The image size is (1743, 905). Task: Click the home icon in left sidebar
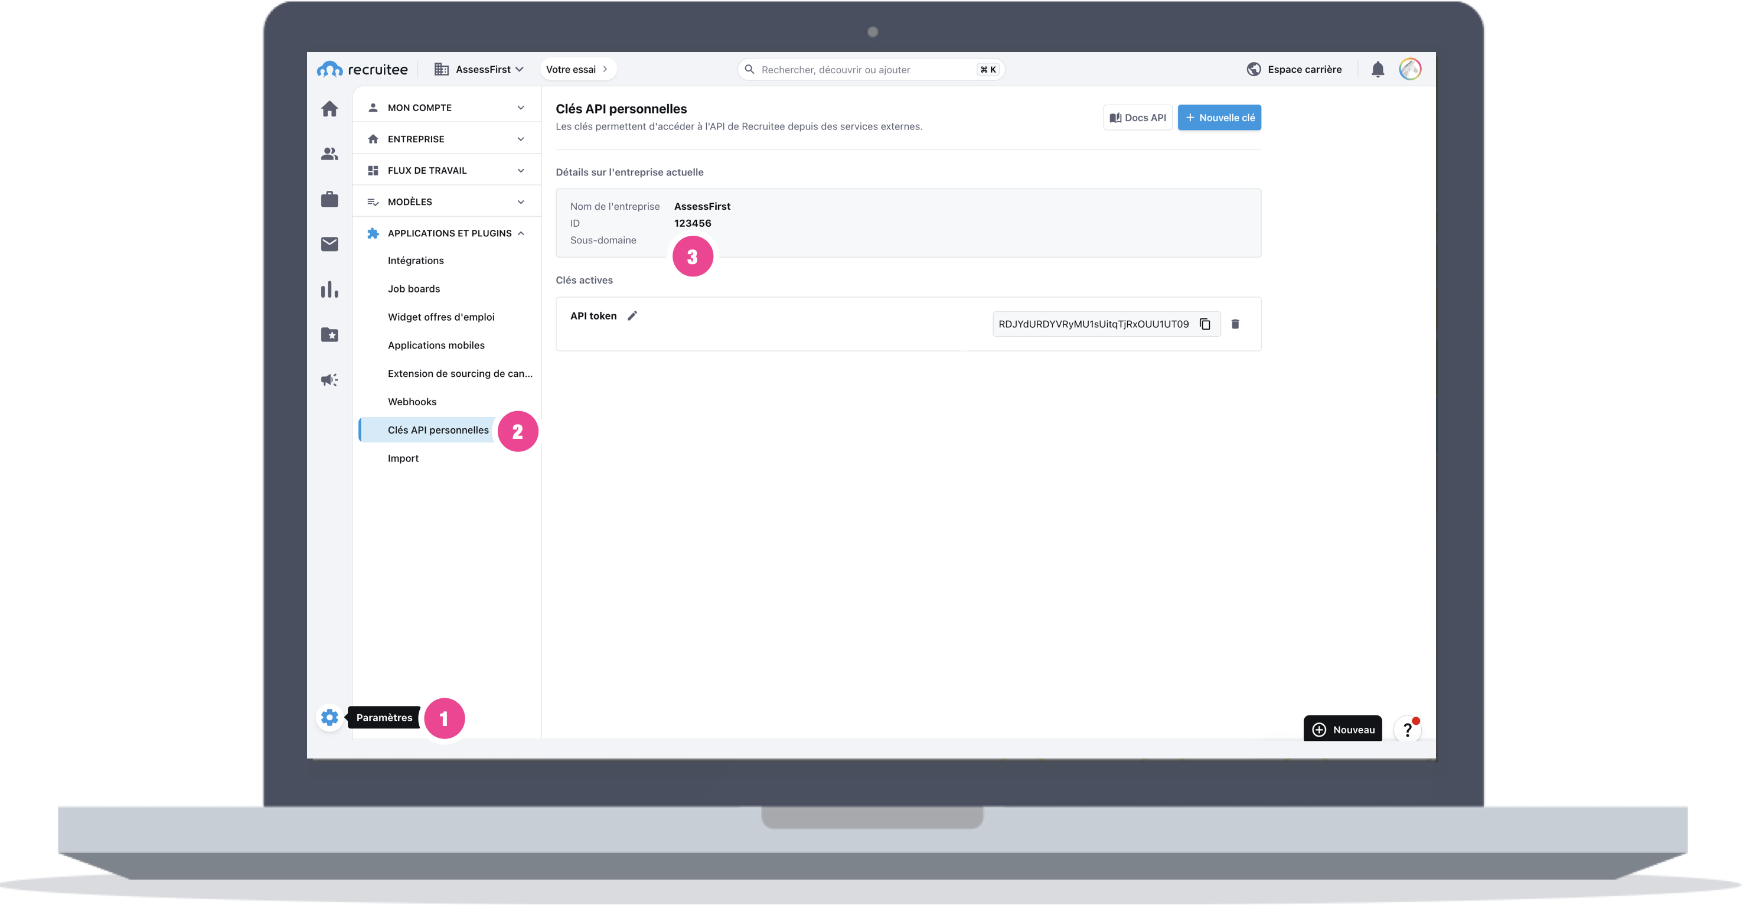329,109
